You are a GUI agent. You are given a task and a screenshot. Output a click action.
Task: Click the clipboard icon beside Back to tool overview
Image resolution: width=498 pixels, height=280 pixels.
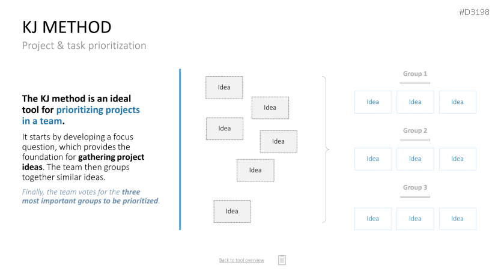(282, 260)
